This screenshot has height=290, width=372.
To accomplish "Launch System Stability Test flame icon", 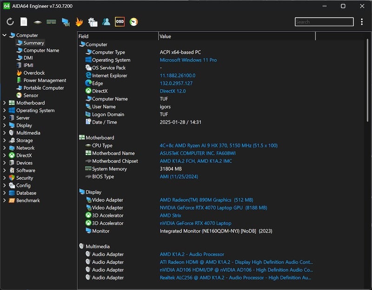I will [x=79, y=22].
